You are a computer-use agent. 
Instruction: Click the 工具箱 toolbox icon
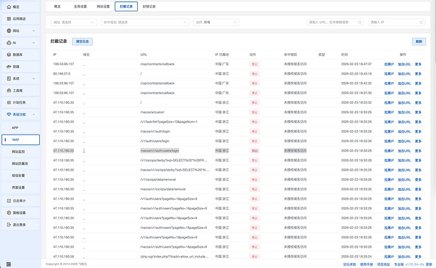tap(8, 90)
